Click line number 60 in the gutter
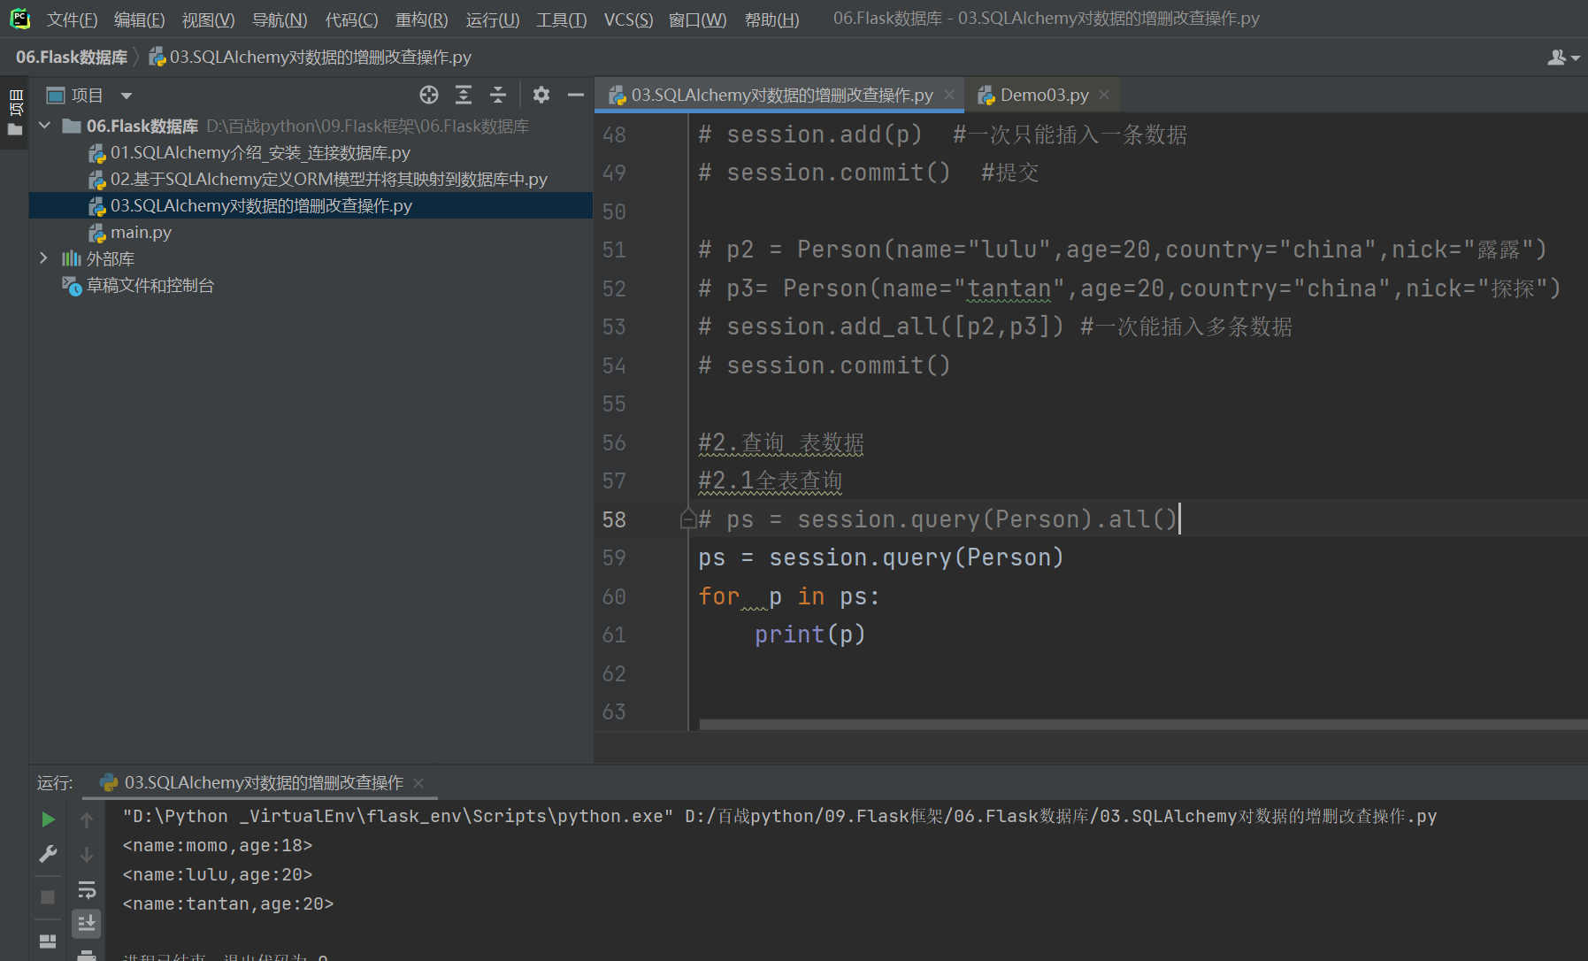 (x=614, y=596)
